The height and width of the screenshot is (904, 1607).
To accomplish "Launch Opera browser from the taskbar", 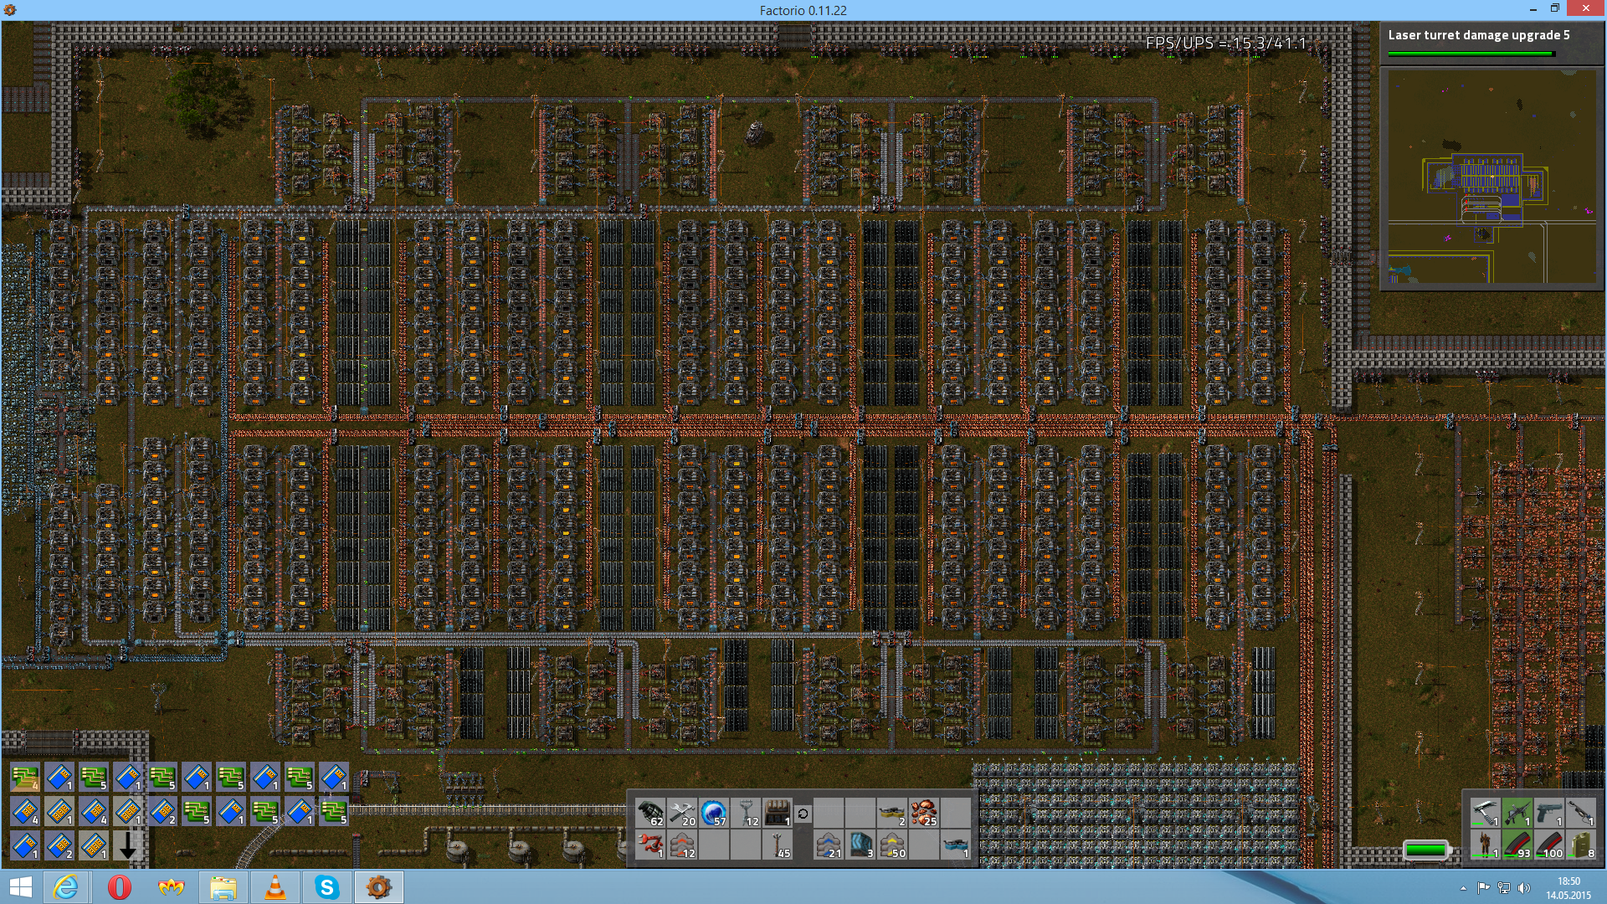I will point(119,887).
